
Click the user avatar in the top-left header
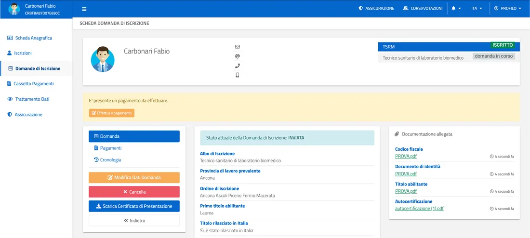[x=14, y=9]
